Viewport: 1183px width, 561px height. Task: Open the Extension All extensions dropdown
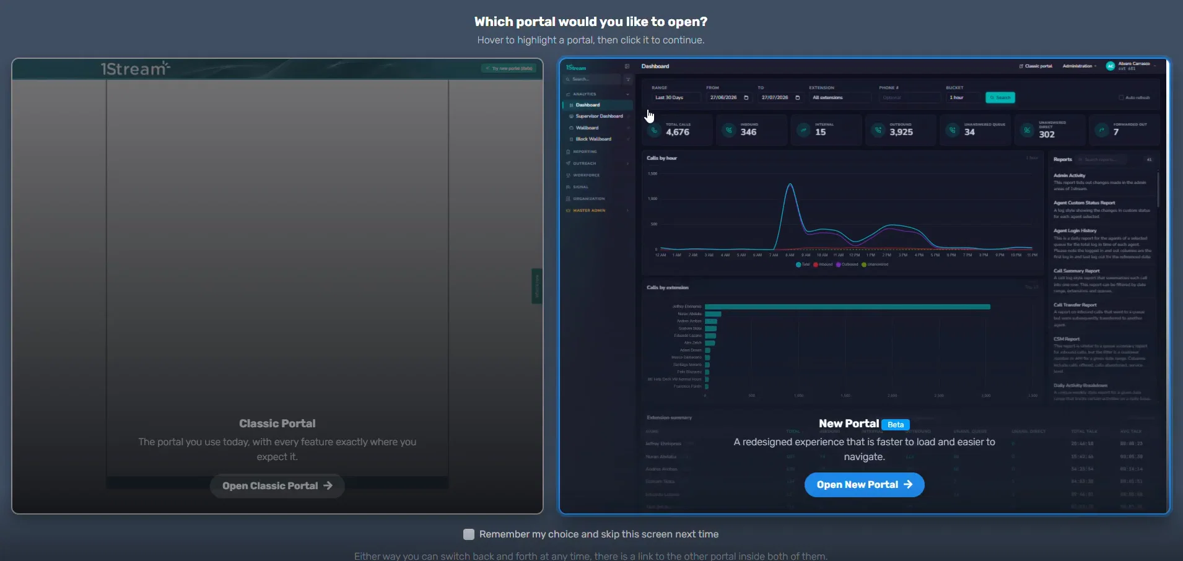840,98
